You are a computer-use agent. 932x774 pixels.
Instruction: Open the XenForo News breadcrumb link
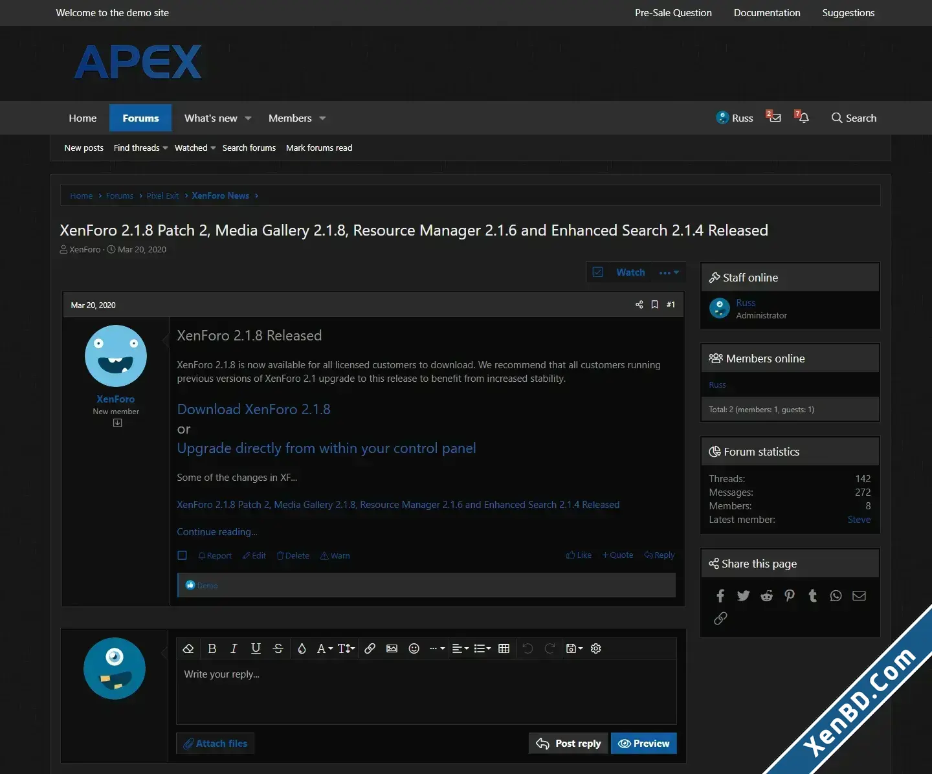tap(221, 195)
